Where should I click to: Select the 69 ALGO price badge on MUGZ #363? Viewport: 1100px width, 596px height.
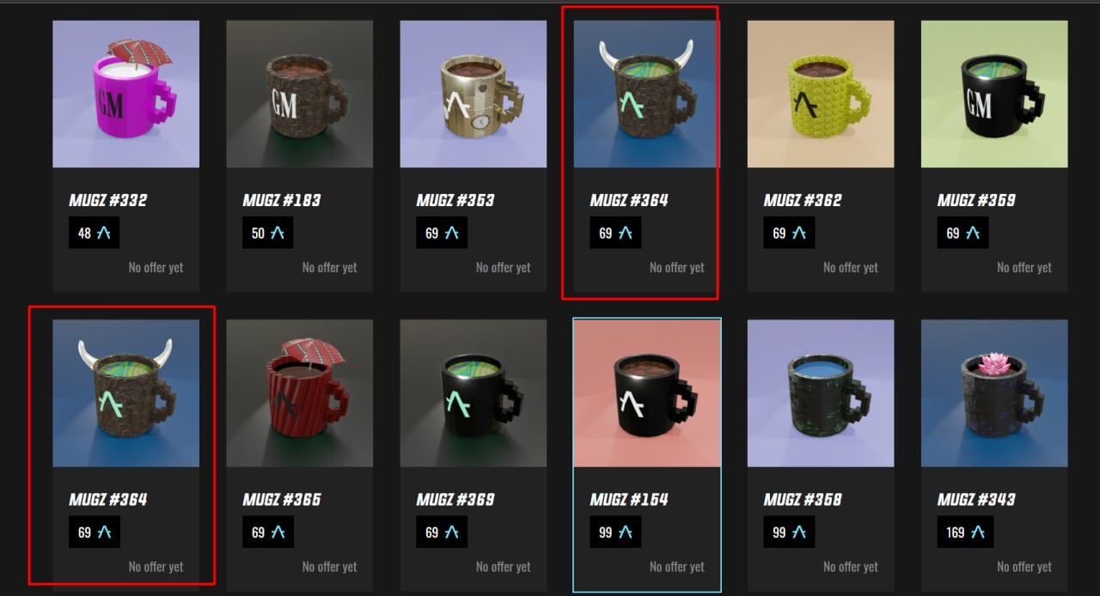(442, 233)
